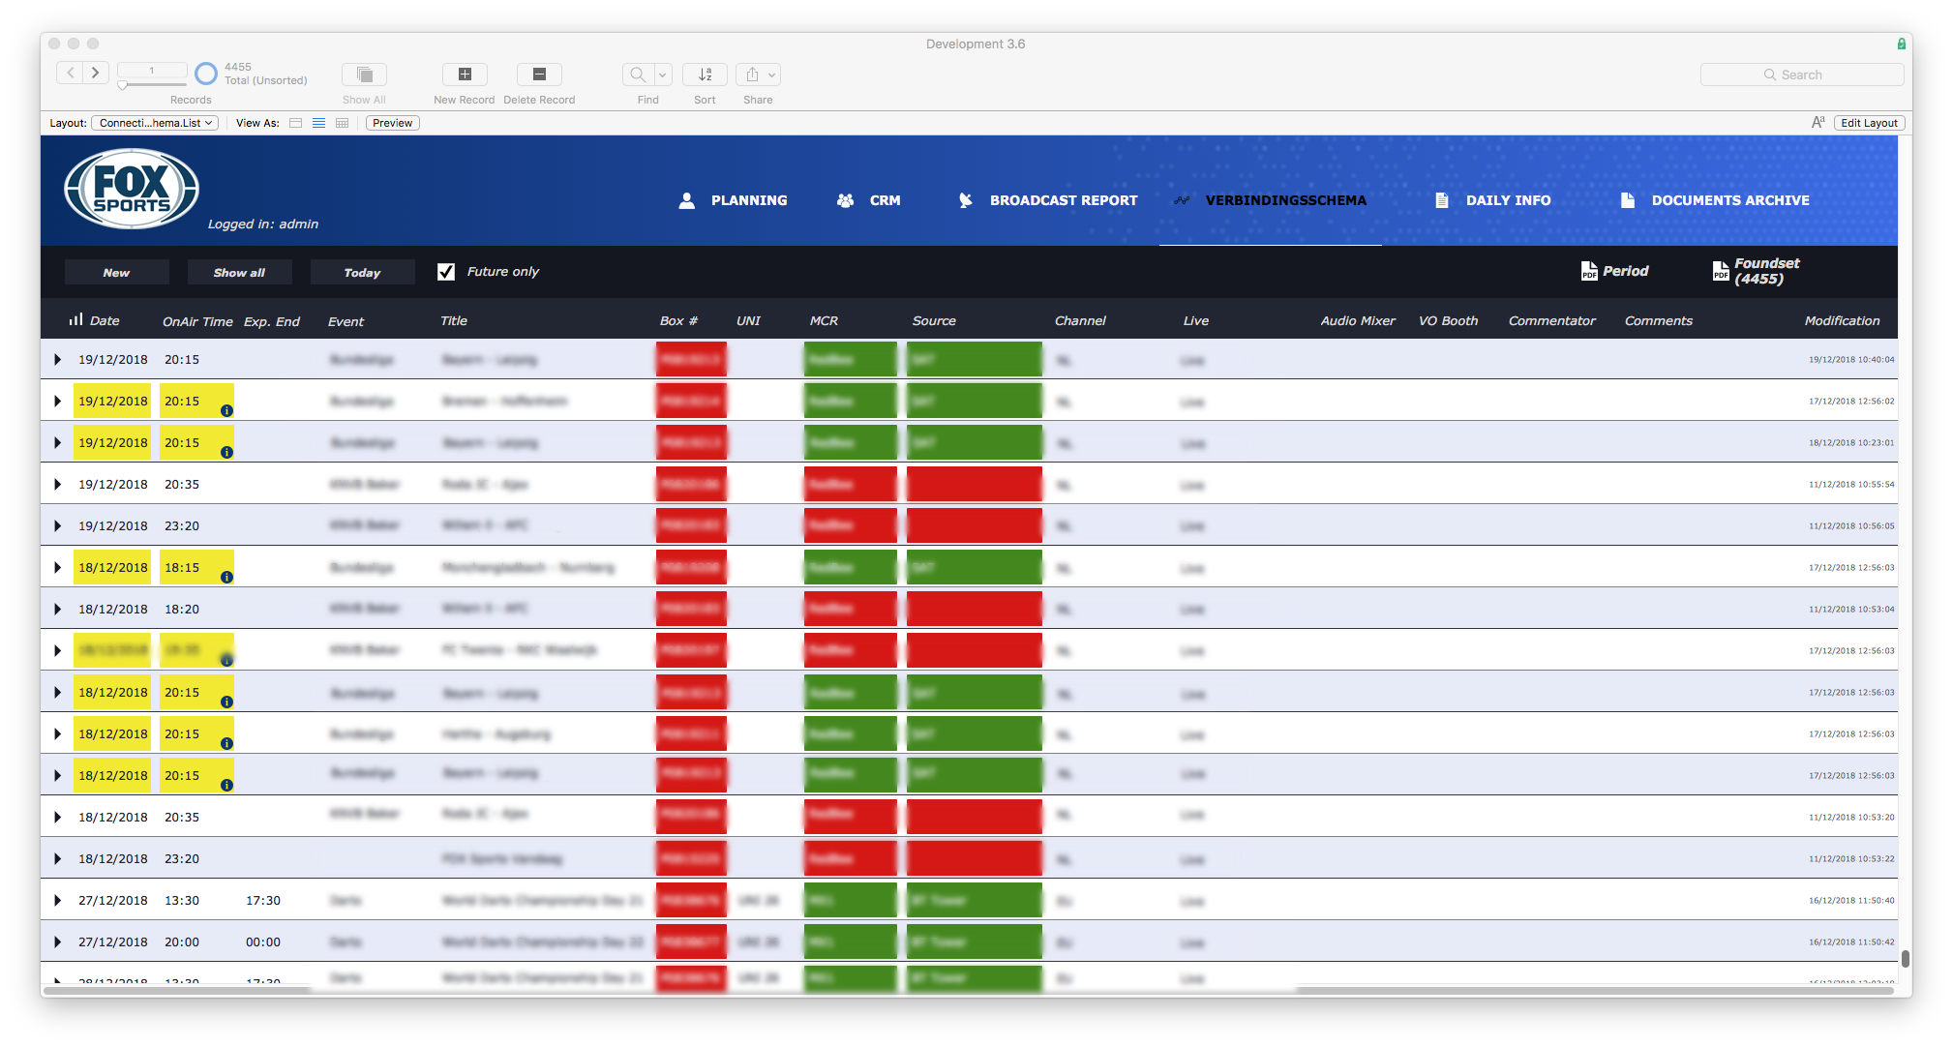The image size is (1953, 1046).
Task: Click in the Search field
Action: [x=1802, y=75]
